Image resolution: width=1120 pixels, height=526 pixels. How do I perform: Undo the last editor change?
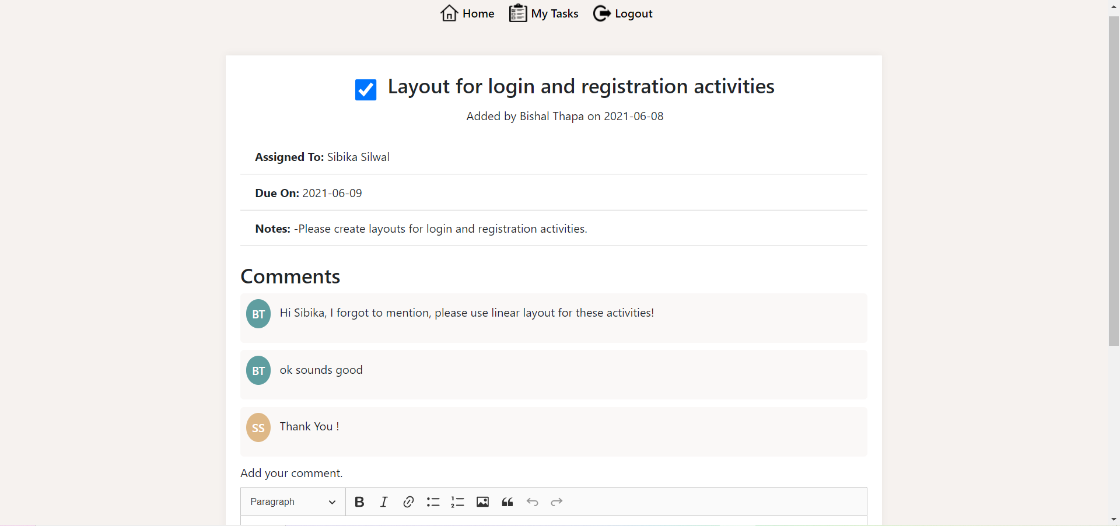[x=532, y=502]
